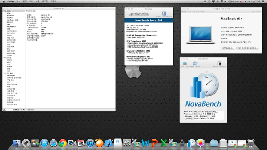Click 시스템 리포트 button in About window

coord(228,48)
